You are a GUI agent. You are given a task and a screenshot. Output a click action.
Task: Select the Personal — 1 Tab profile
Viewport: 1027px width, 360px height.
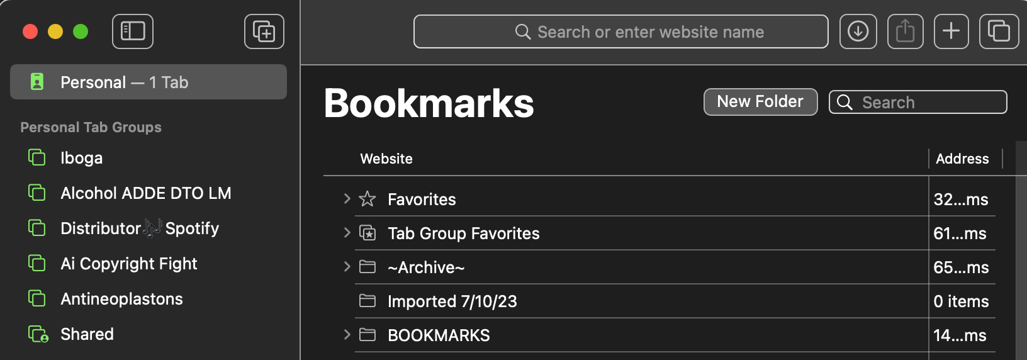(149, 82)
